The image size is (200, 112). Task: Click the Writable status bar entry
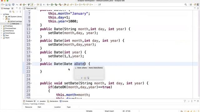(x=89, y=111)
